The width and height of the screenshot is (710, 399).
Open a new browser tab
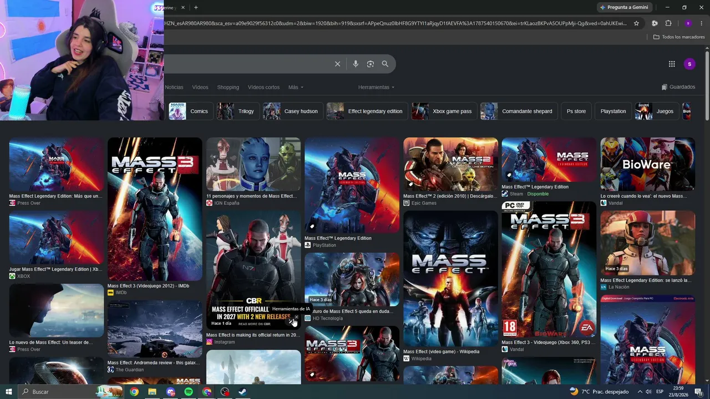(x=196, y=7)
